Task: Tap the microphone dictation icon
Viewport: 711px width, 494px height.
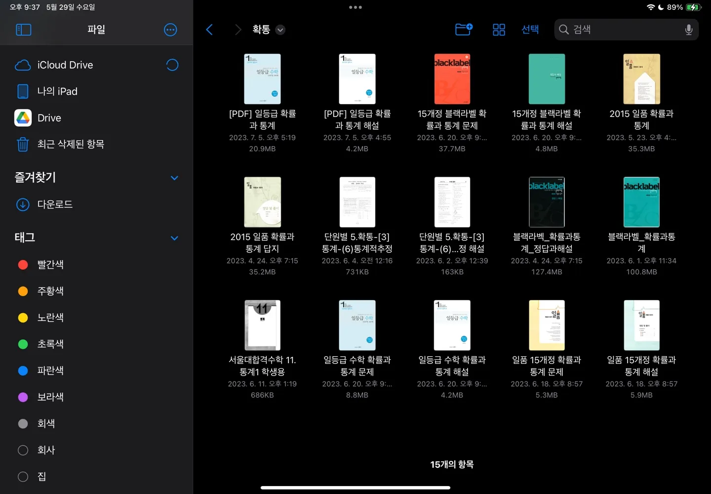Action: [688, 30]
